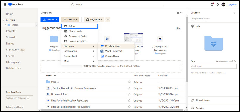This screenshot has height=112, width=240.
Task: Click Who can see my tags link
Action: pyautogui.click(x=225, y=61)
